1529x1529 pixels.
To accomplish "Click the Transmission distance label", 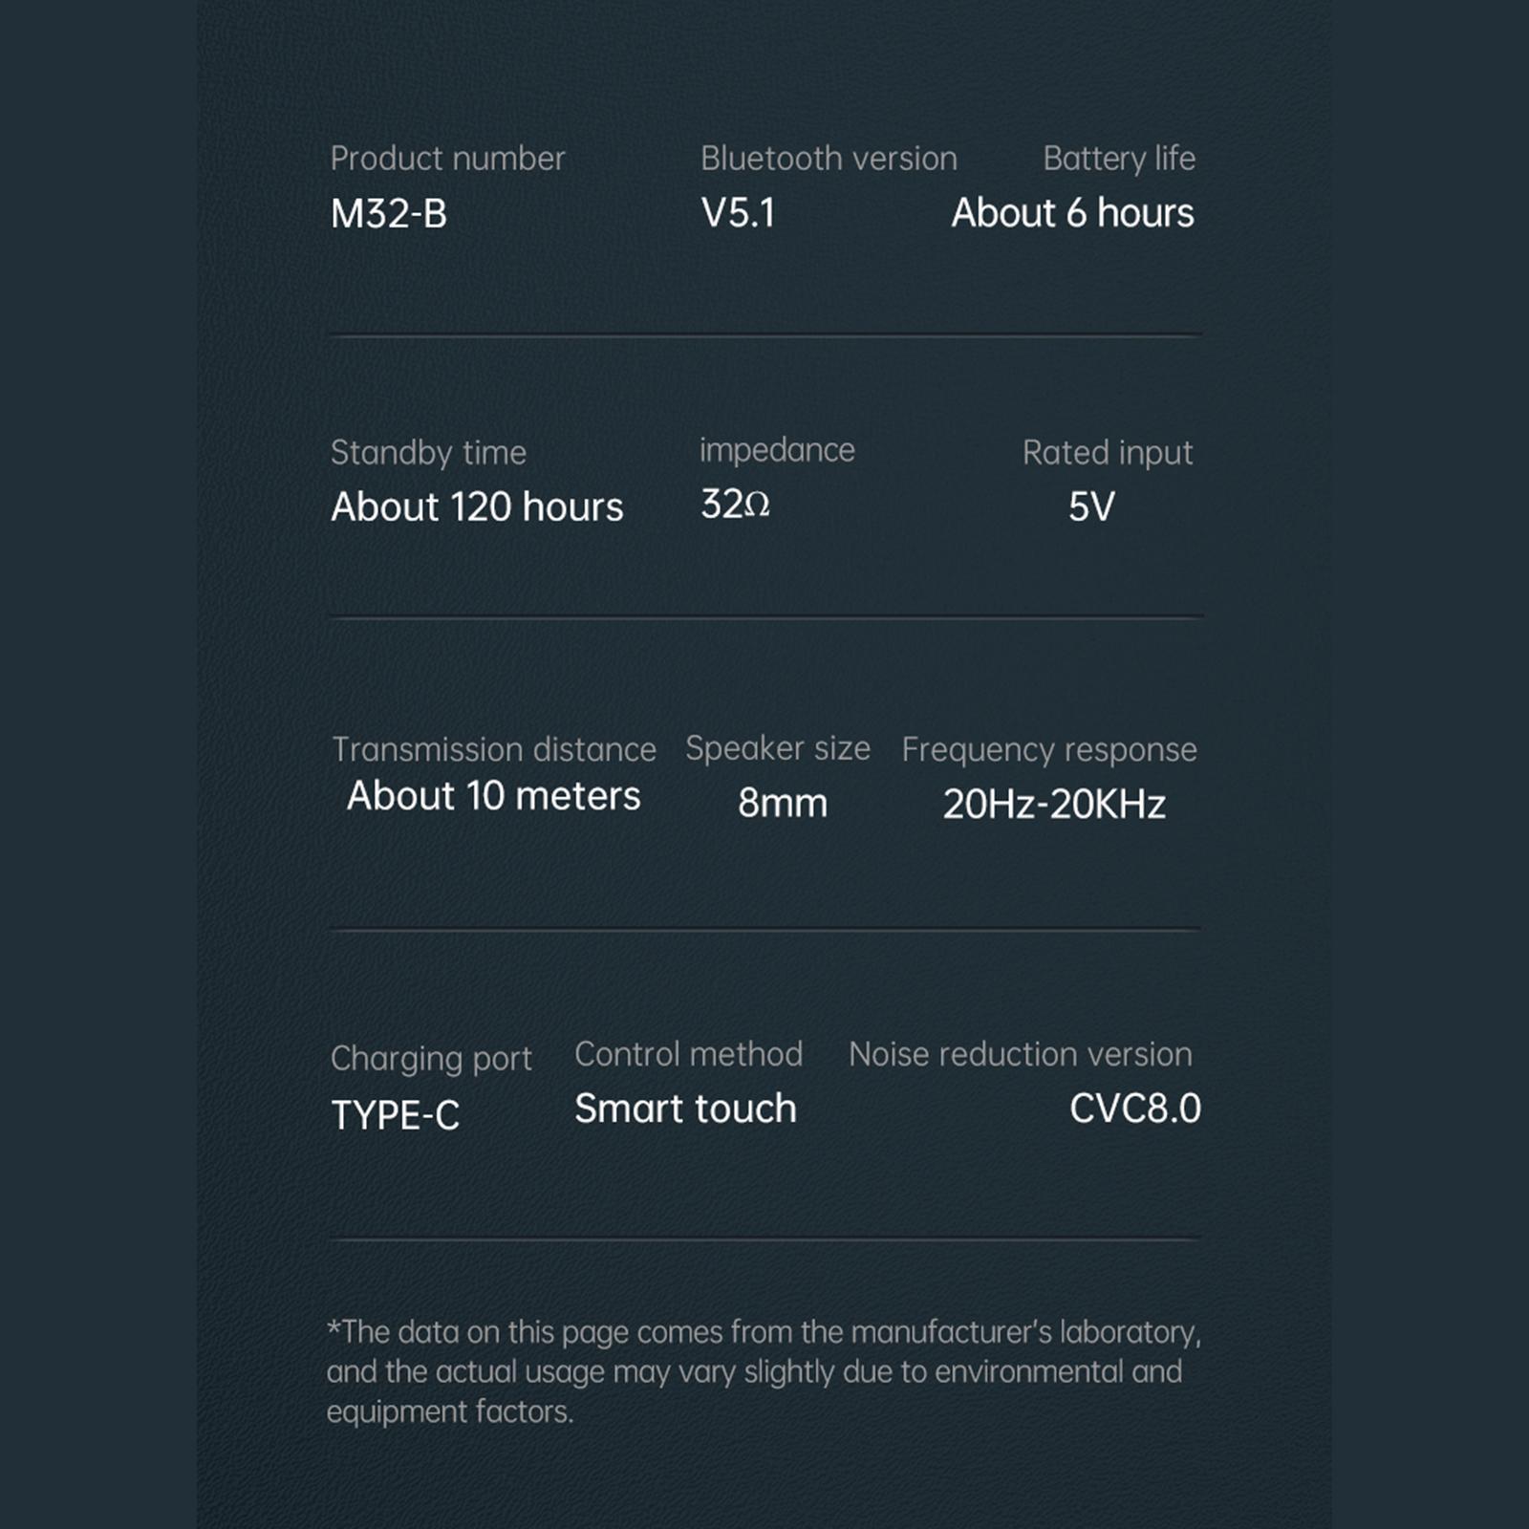I will pyautogui.click(x=493, y=750).
